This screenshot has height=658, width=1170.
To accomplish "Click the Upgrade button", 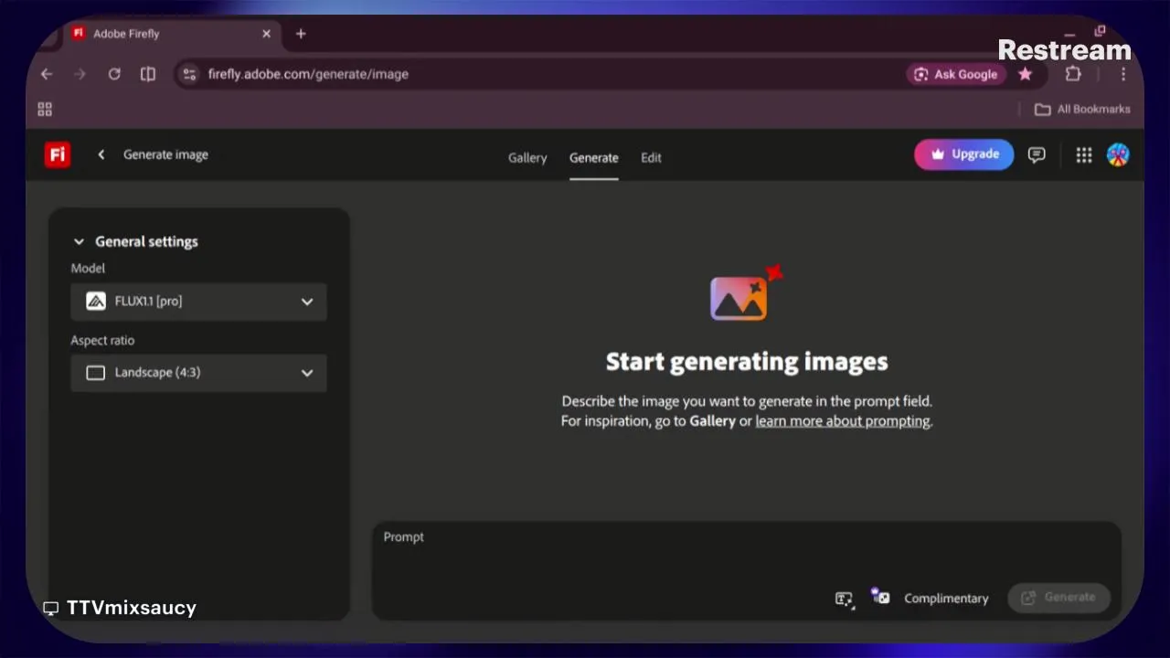I will [x=964, y=154].
